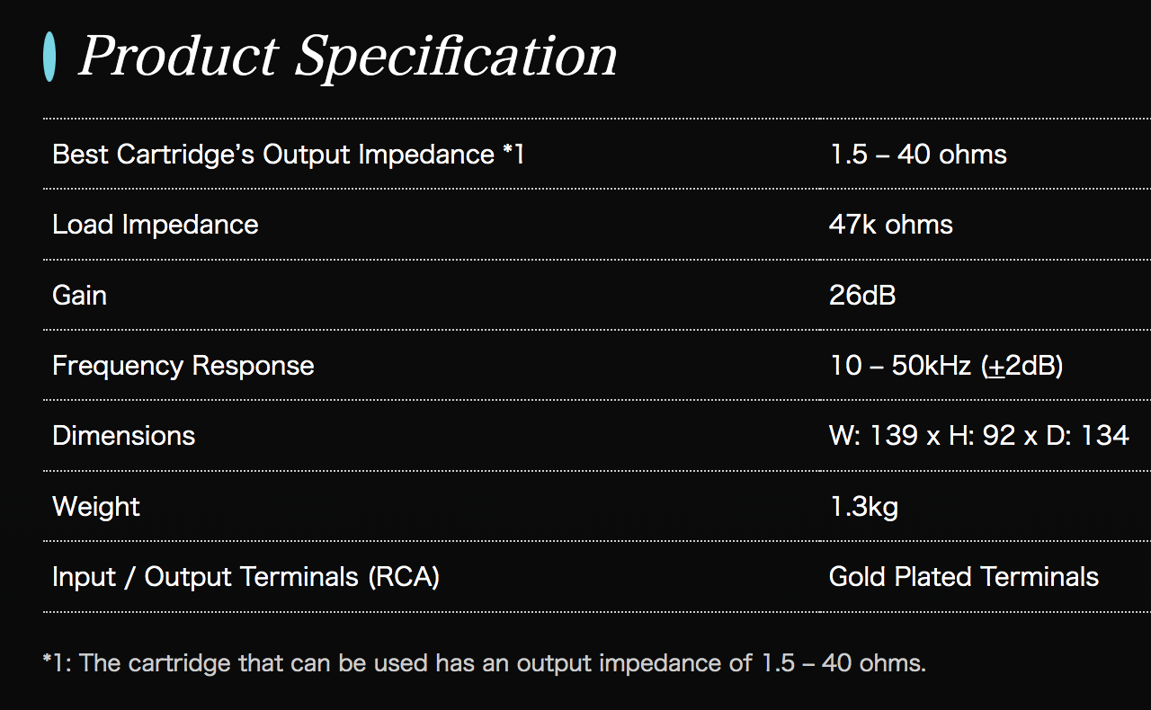Viewport: 1151px width, 710px height.
Task: Click the *1 footnote reference in first row
Action: tap(513, 155)
